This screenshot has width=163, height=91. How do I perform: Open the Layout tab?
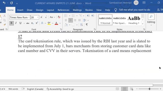click(x=50, y=10)
